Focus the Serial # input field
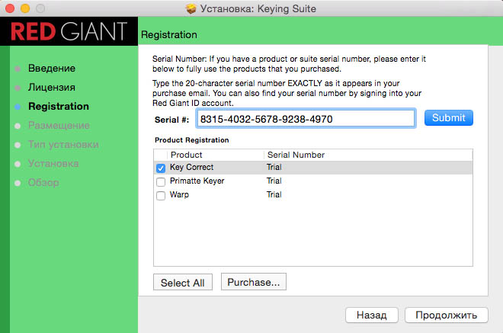The height and width of the screenshot is (333, 503). pos(306,119)
